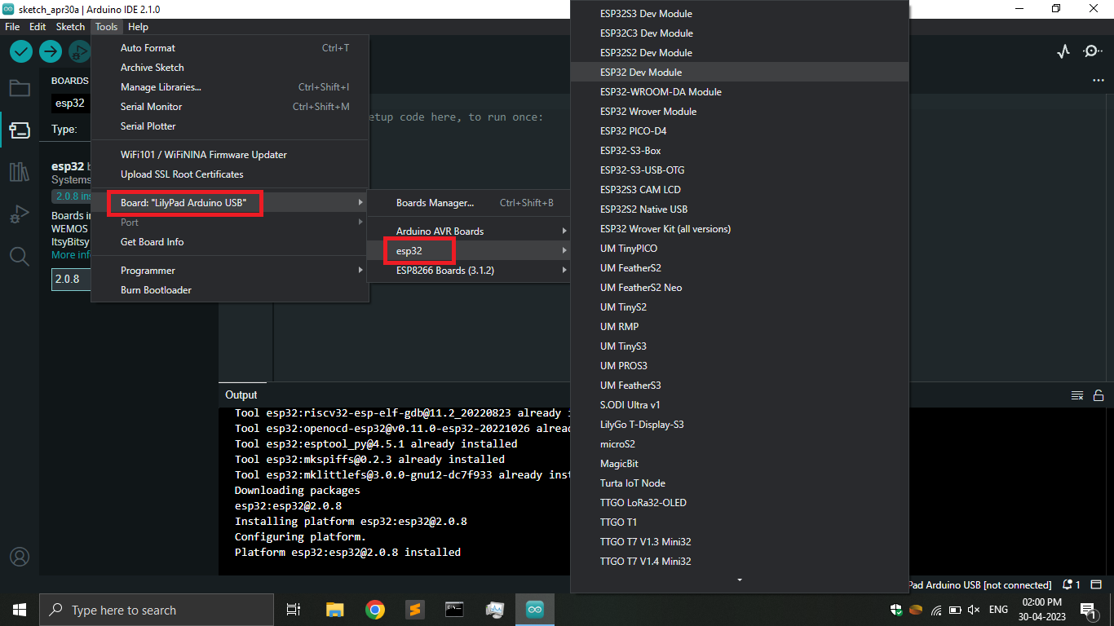Click the More info link for esp32
Screen dimensions: 1114x626
[x=68, y=254]
